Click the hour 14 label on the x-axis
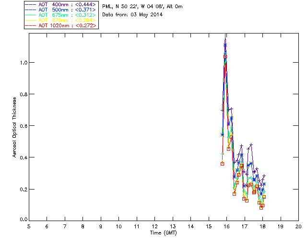The image size is (307, 245). 191,226
